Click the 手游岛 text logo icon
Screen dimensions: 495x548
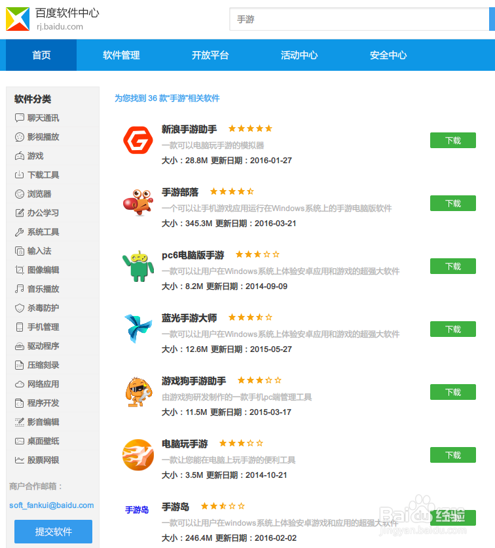tap(137, 510)
